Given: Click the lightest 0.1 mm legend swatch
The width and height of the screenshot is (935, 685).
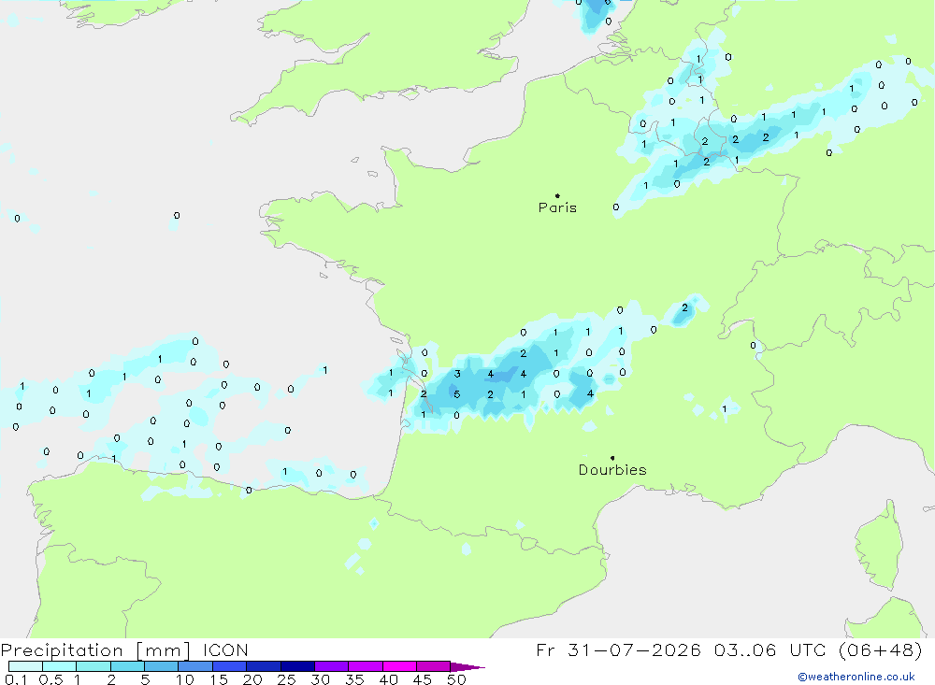Looking at the screenshot, I should (25, 666).
